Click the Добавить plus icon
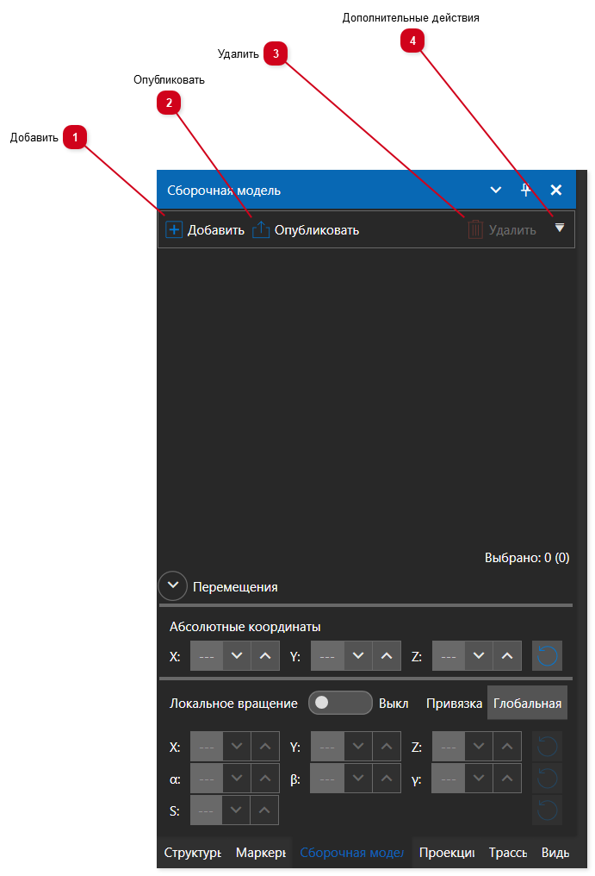 pyautogui.click(x=174, y=230)
